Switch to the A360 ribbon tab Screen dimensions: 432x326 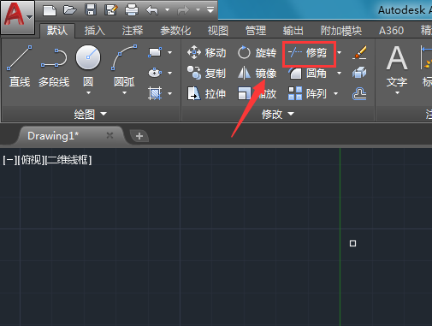(x=391, y=30)
